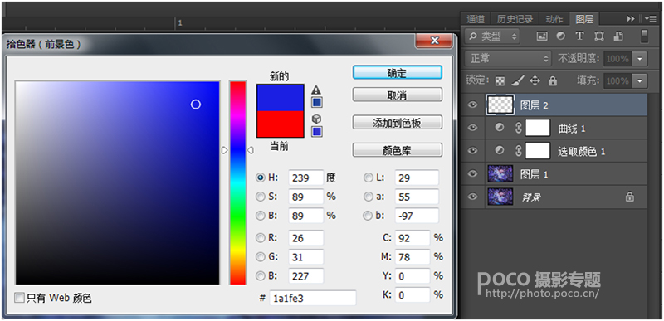Click the out-of-gamut warning triangle icon
664x321 pixels.
(x=316, y=90)
